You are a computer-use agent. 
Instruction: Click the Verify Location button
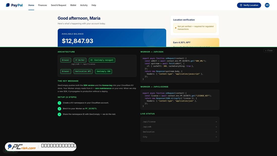pyautogui.click(x=249, y=5)
